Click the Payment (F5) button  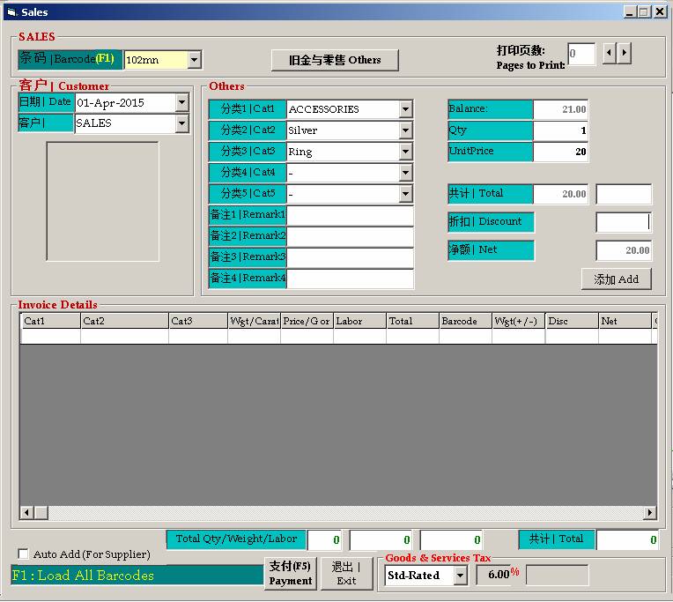tap(290, 573)
